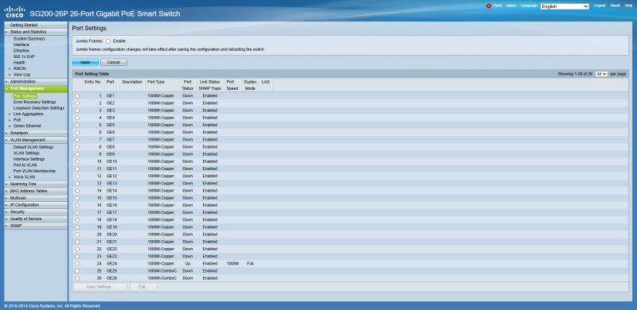Select the radio button for port GE10
637x310 pixels.
(77, 161)
